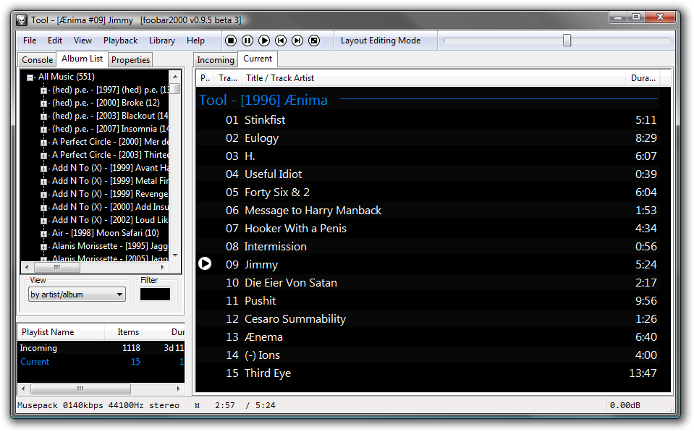
Task: Click the random playback order icon
Action: pos(314,41)
